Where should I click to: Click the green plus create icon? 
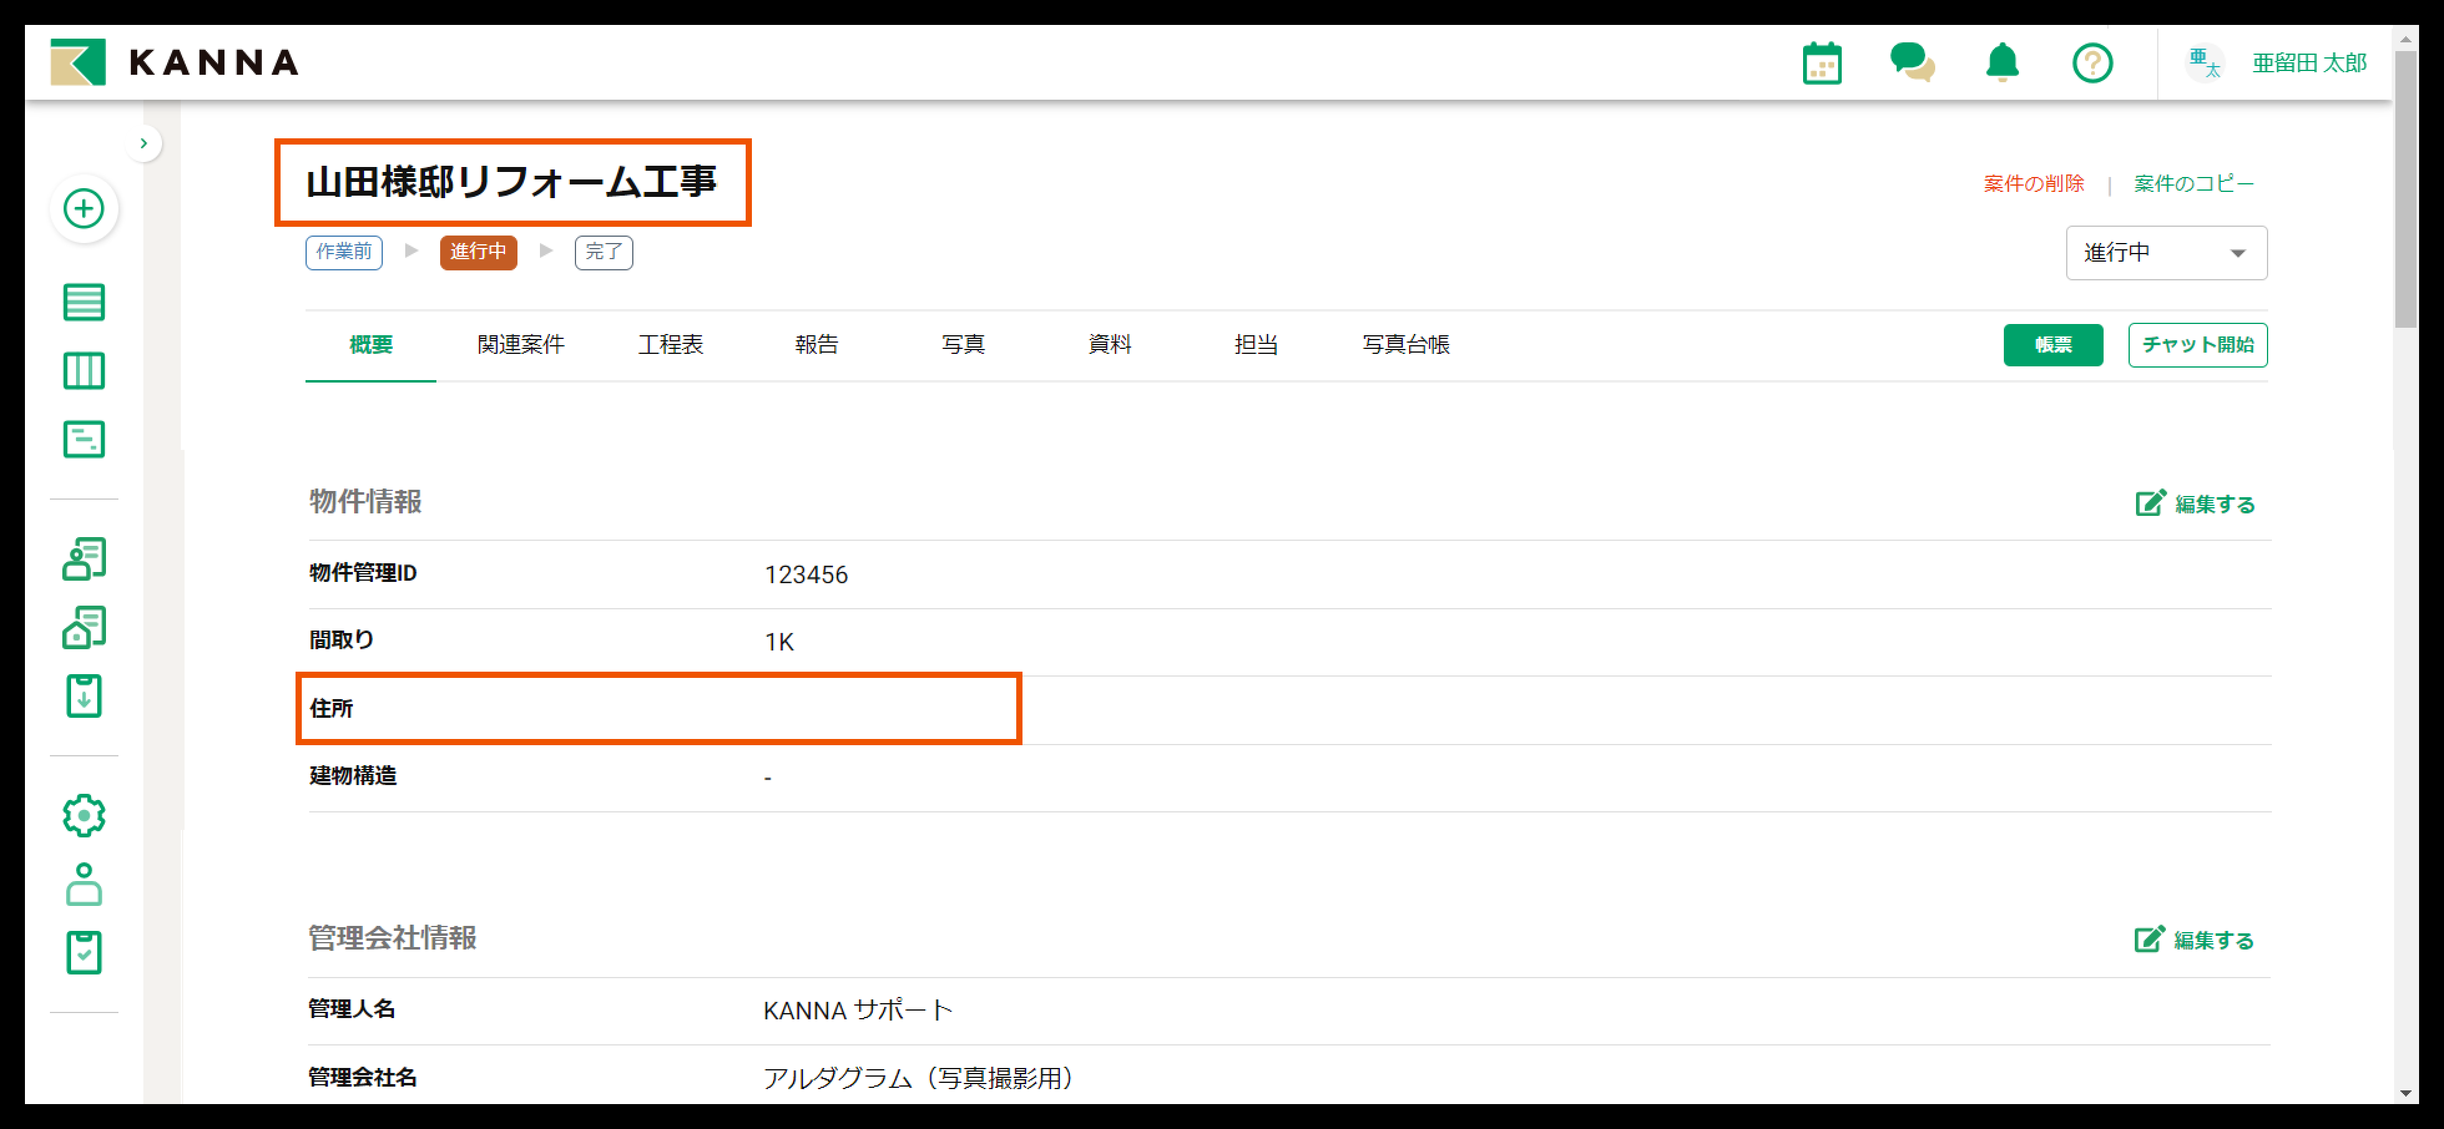coord(84,209)
